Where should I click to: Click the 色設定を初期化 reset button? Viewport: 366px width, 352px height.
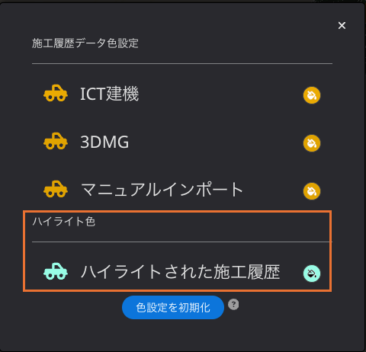click(173, 307)
